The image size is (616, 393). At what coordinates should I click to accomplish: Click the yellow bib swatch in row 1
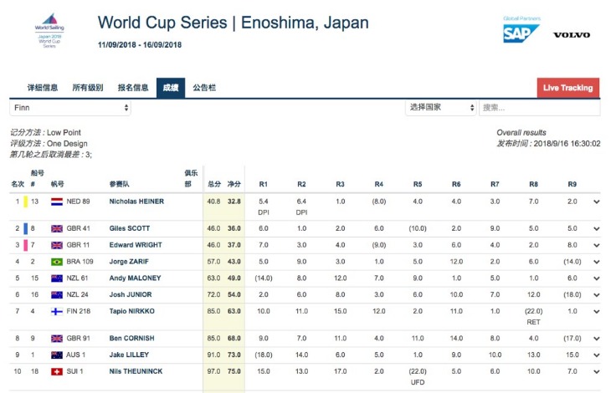pyautogui.click(x=26, y=202)
